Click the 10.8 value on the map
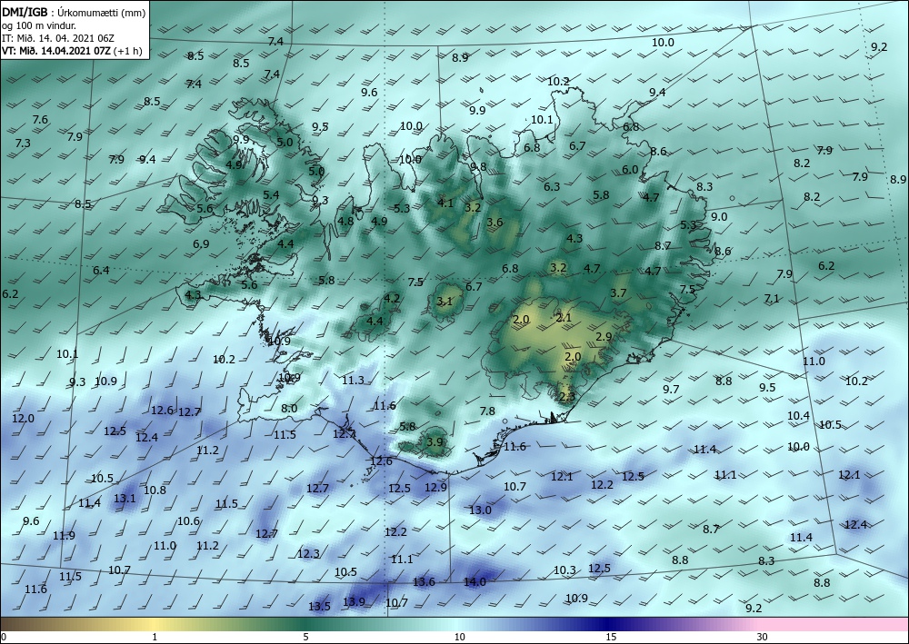This screenshot has width=909, height=644. pyautogui.click(x=155, y=490)
